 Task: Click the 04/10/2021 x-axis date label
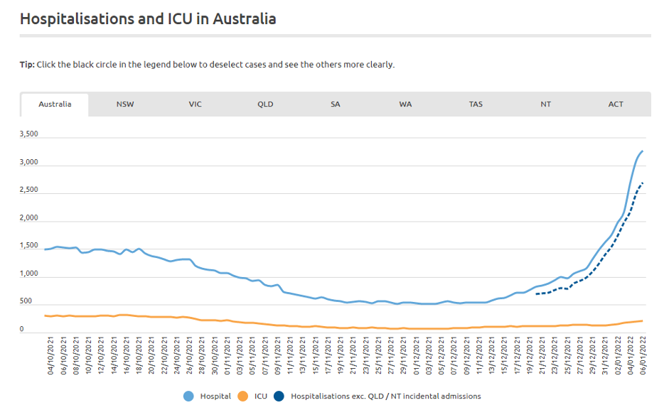(x=51, y=357)
